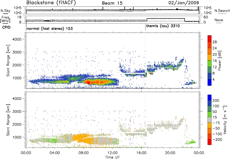Click the 'Time UT' axis label
The width and height of the screenshot is (230, 159).
click(x=112, y=157)
